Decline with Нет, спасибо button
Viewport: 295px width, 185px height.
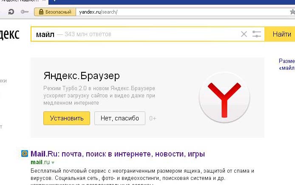pos(119,118)
